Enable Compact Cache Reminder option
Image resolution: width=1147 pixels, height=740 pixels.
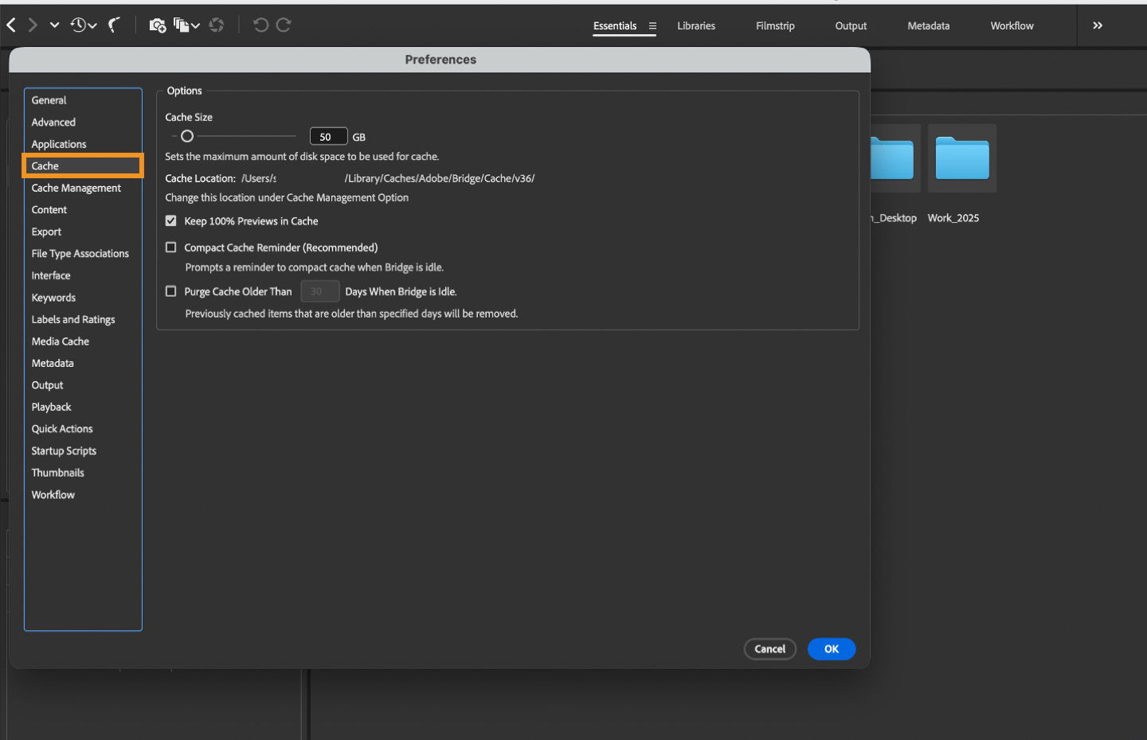(x=171, y=247)
